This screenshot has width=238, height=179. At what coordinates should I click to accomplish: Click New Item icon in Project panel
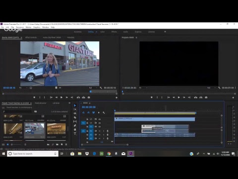pyautogui.click(x=61, y=145)
